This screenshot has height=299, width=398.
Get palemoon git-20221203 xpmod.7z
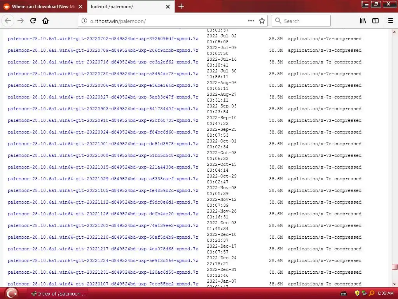[x=103, y=226]
